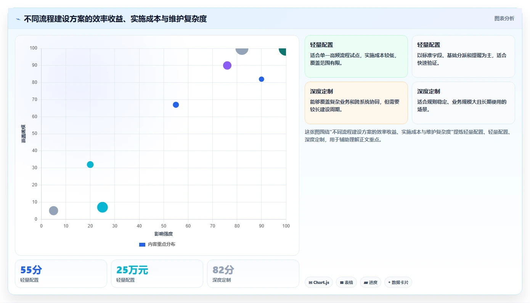Click the table icon in 表格 chip
The height and width of the screenshot is (303, 530).
click(342, 283)
